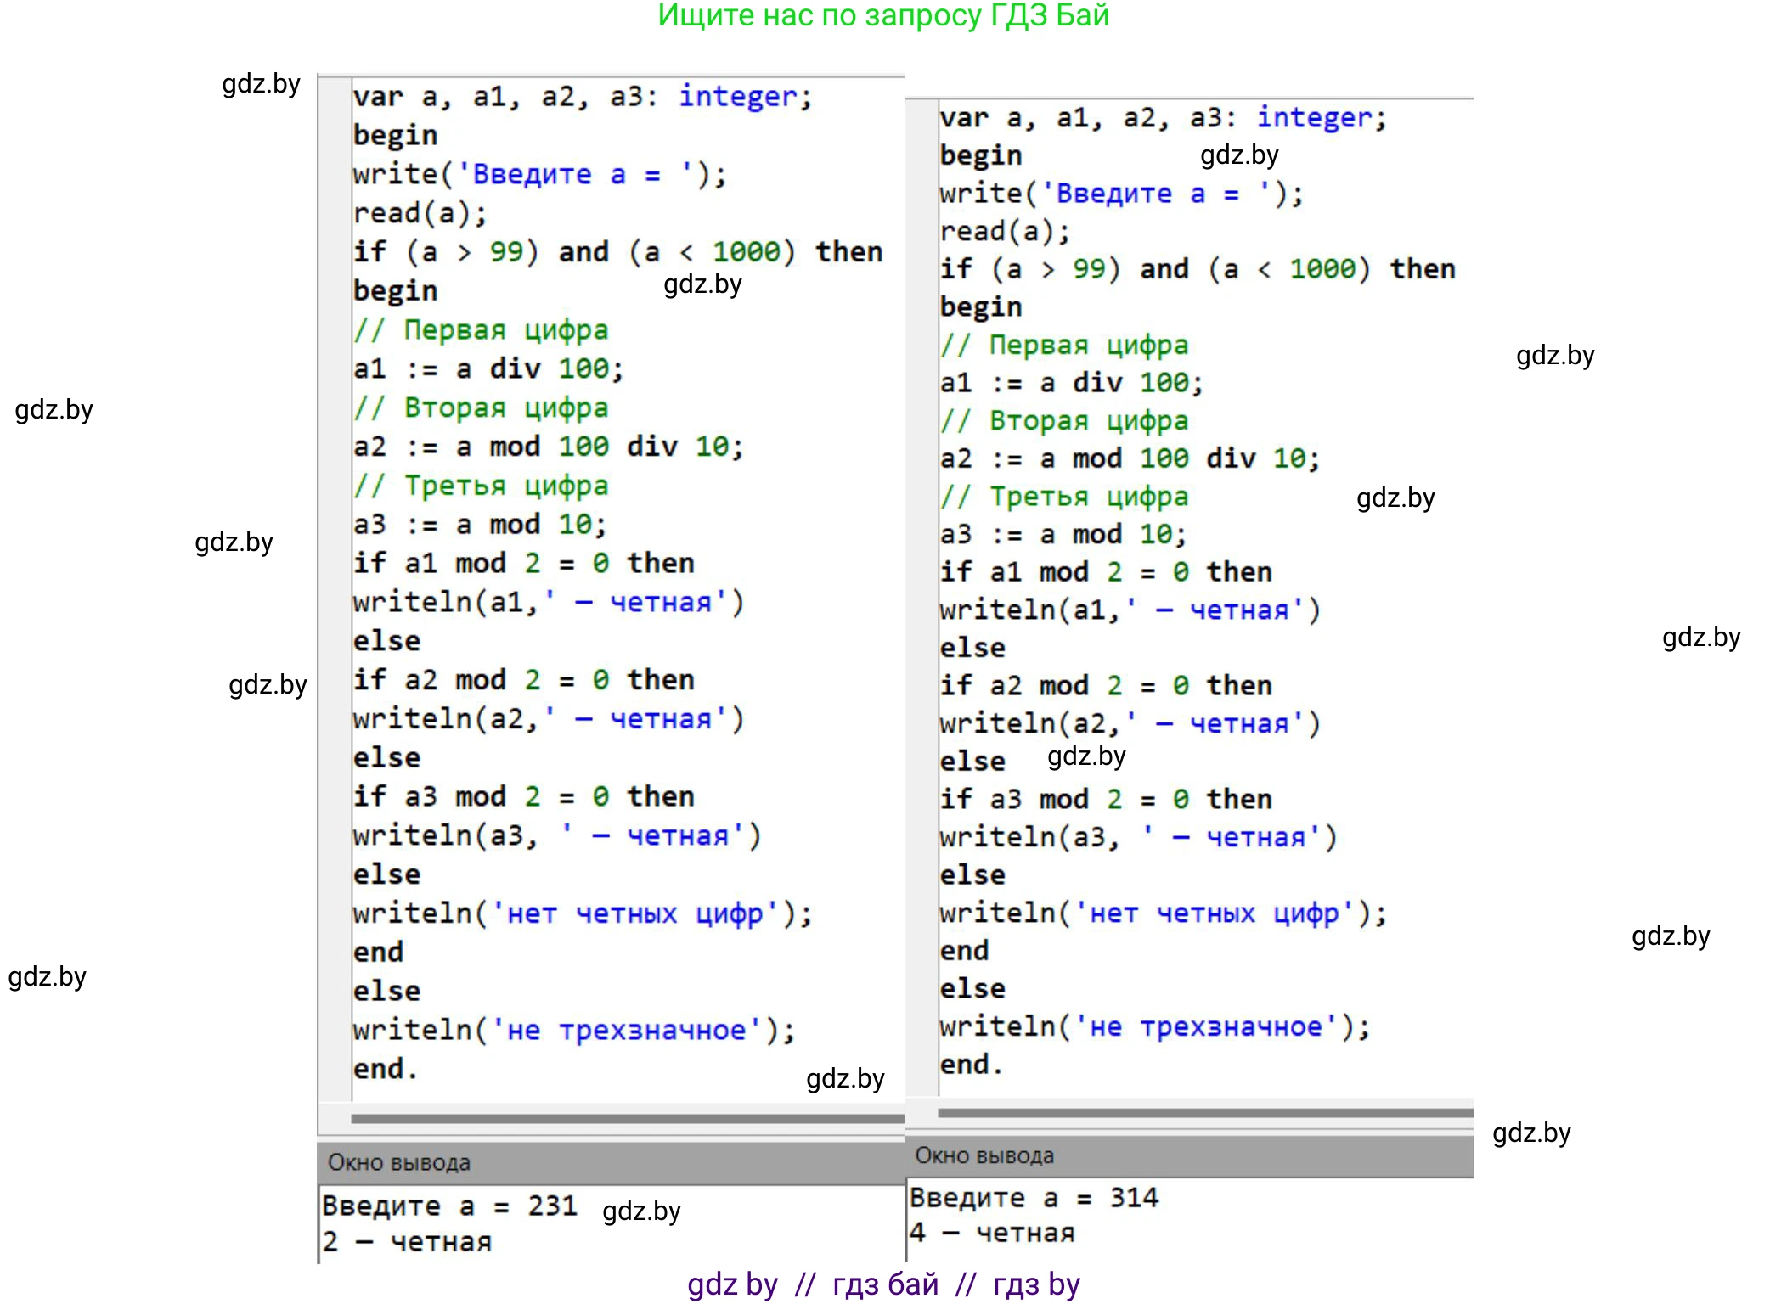This screenshot has width=1770, height=1304.
Task: Click the 'Первая цифра' comment in left editor
Action: 505,329
